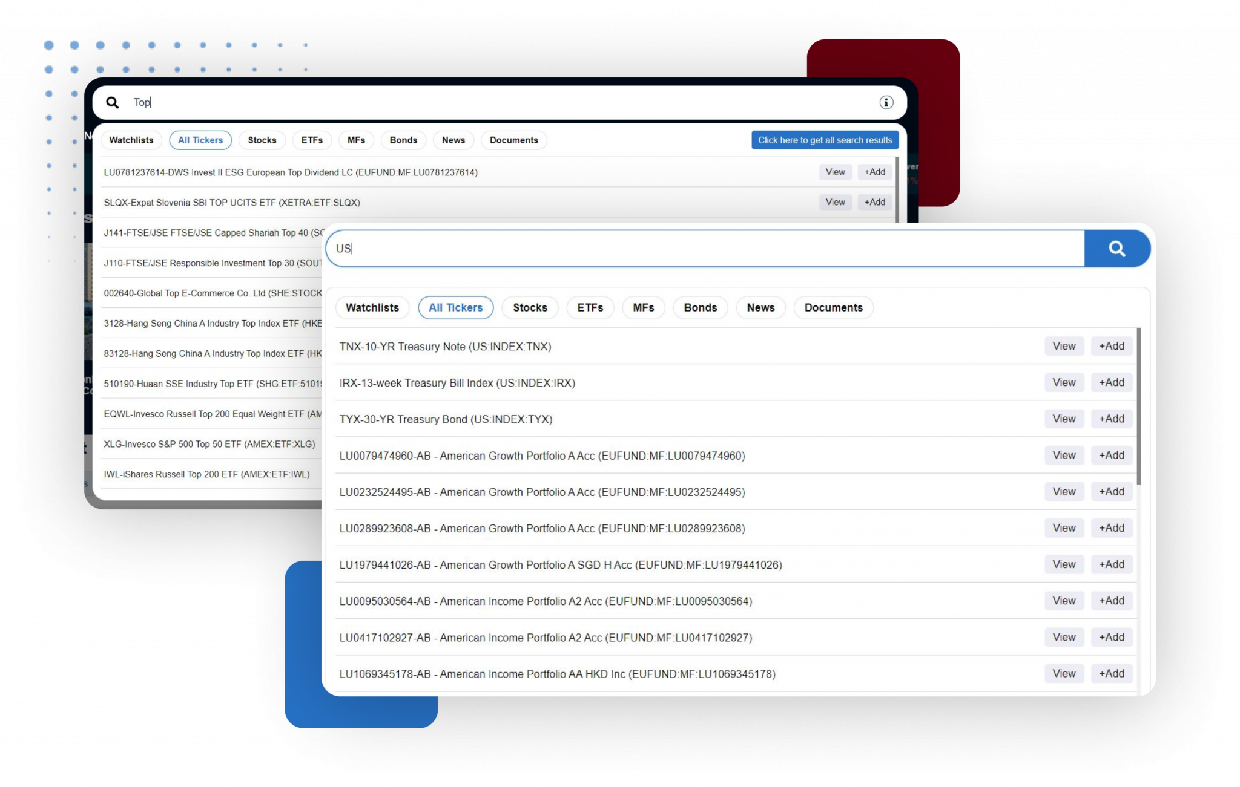Screen dimensions: 1240x787
Task: Add LU0079474960-AB American Growth Portfolio
Action: (1111, 455)
